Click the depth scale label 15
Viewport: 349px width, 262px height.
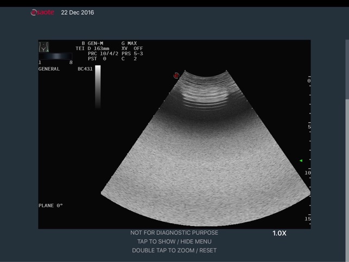(x=308, y=219)
